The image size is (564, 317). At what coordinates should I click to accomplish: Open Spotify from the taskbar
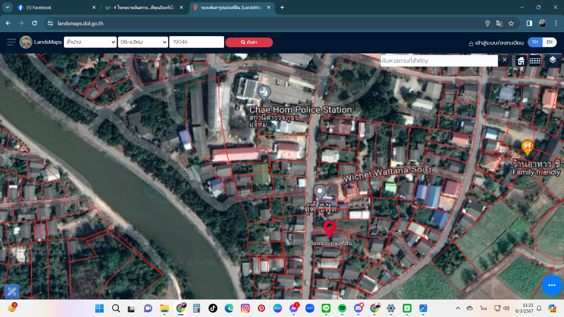[342, 308]
